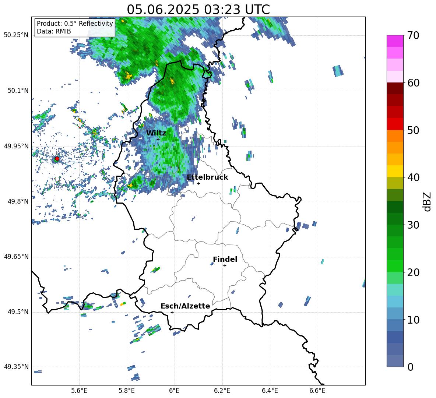Viewport: 436px width, 398px height.
Task: Click the 50.25°N latitude label
Action: [x=16, y=35]
